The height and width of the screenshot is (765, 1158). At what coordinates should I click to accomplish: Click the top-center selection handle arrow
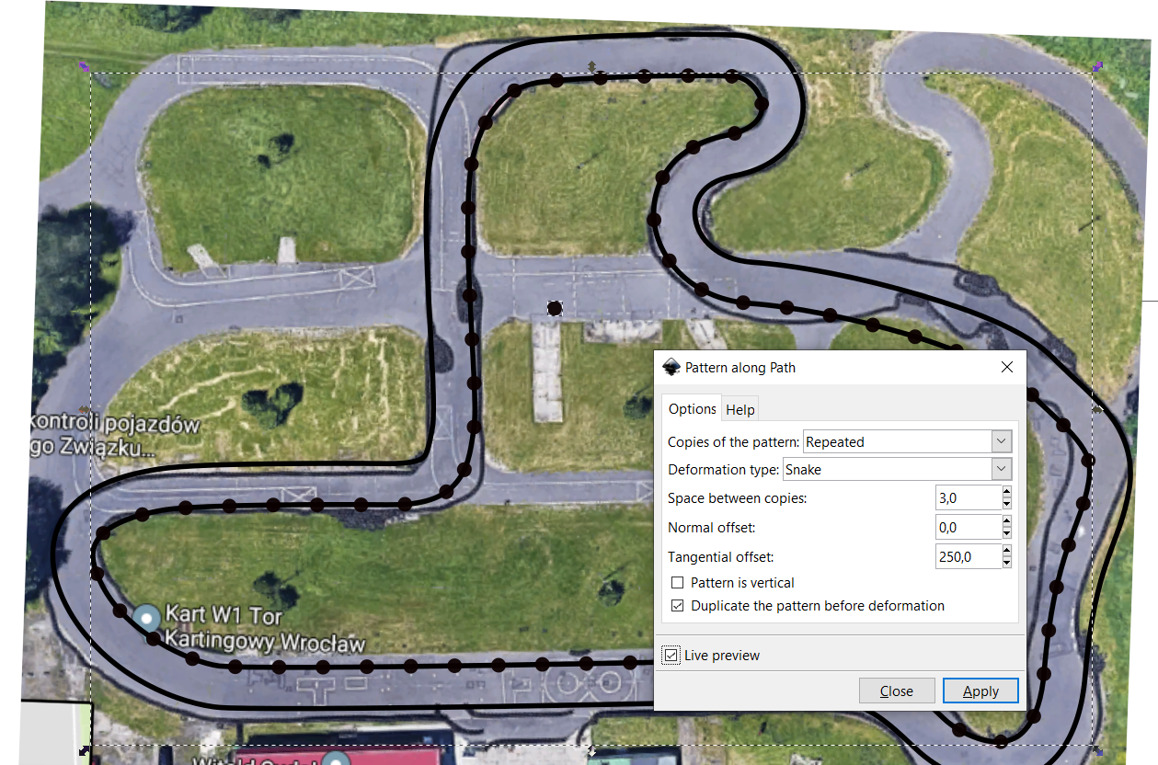(x=590, y=66)
